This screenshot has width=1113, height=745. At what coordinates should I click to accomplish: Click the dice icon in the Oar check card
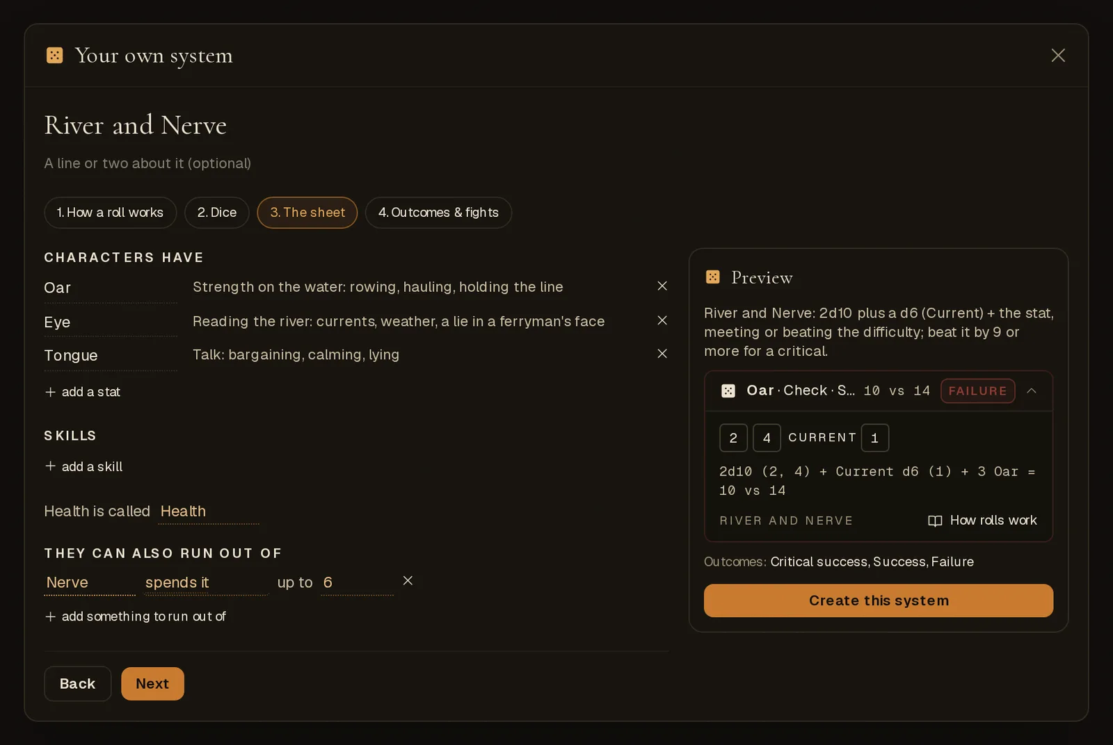point(728,391)
